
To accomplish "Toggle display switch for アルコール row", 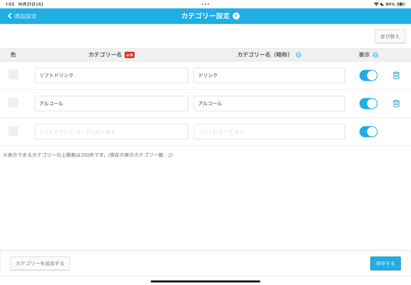I will pos(368,104).
